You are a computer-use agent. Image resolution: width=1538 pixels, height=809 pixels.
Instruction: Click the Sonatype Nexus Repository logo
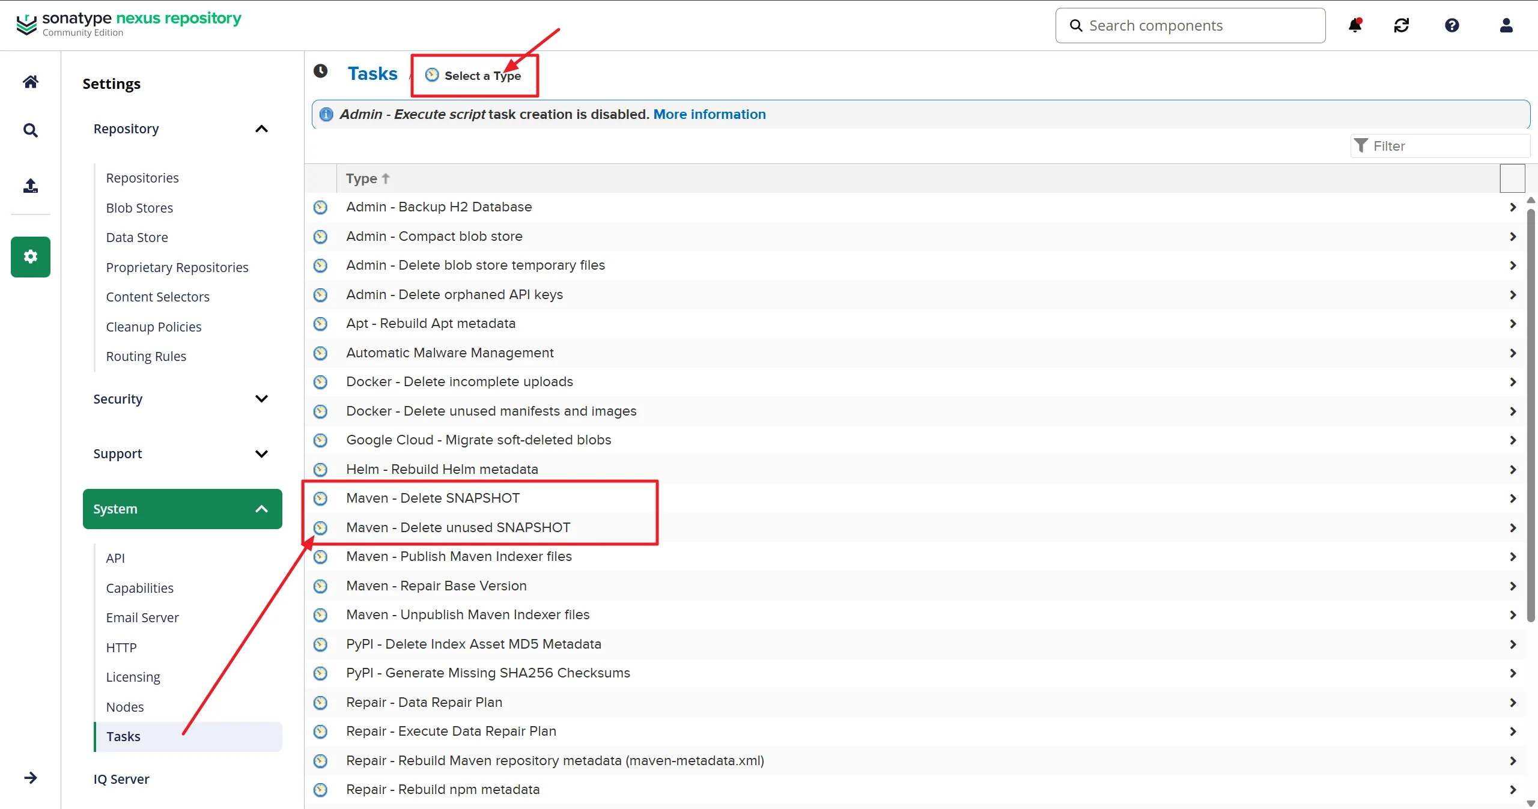pyautogui.click(x=129, y=24)
